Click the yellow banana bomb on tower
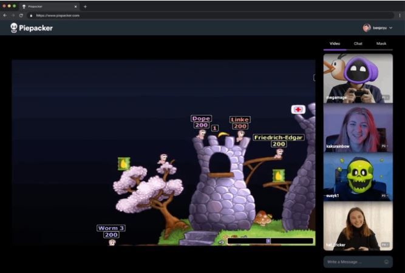The width and height of the screenshot is (405, 273). [x=223, y=135]
